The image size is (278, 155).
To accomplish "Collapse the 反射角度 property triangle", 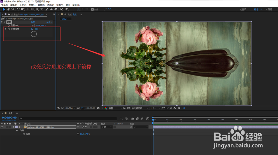I will [x=5, y=29].
